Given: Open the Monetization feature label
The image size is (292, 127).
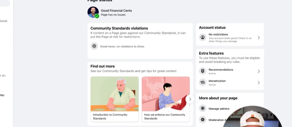Looking at the screenshot, I should tap(217, 81).
